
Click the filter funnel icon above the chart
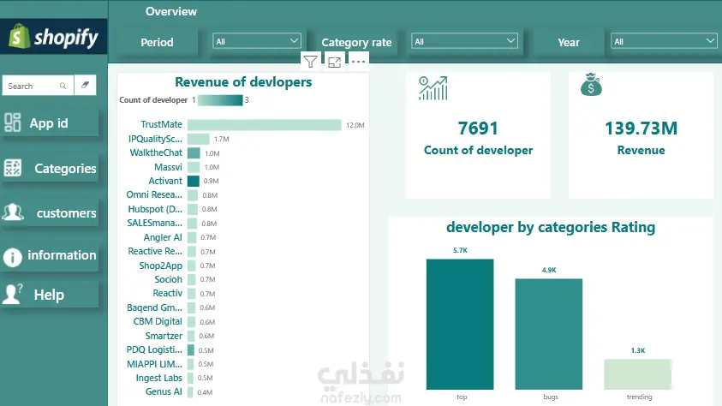pos(310,62)
